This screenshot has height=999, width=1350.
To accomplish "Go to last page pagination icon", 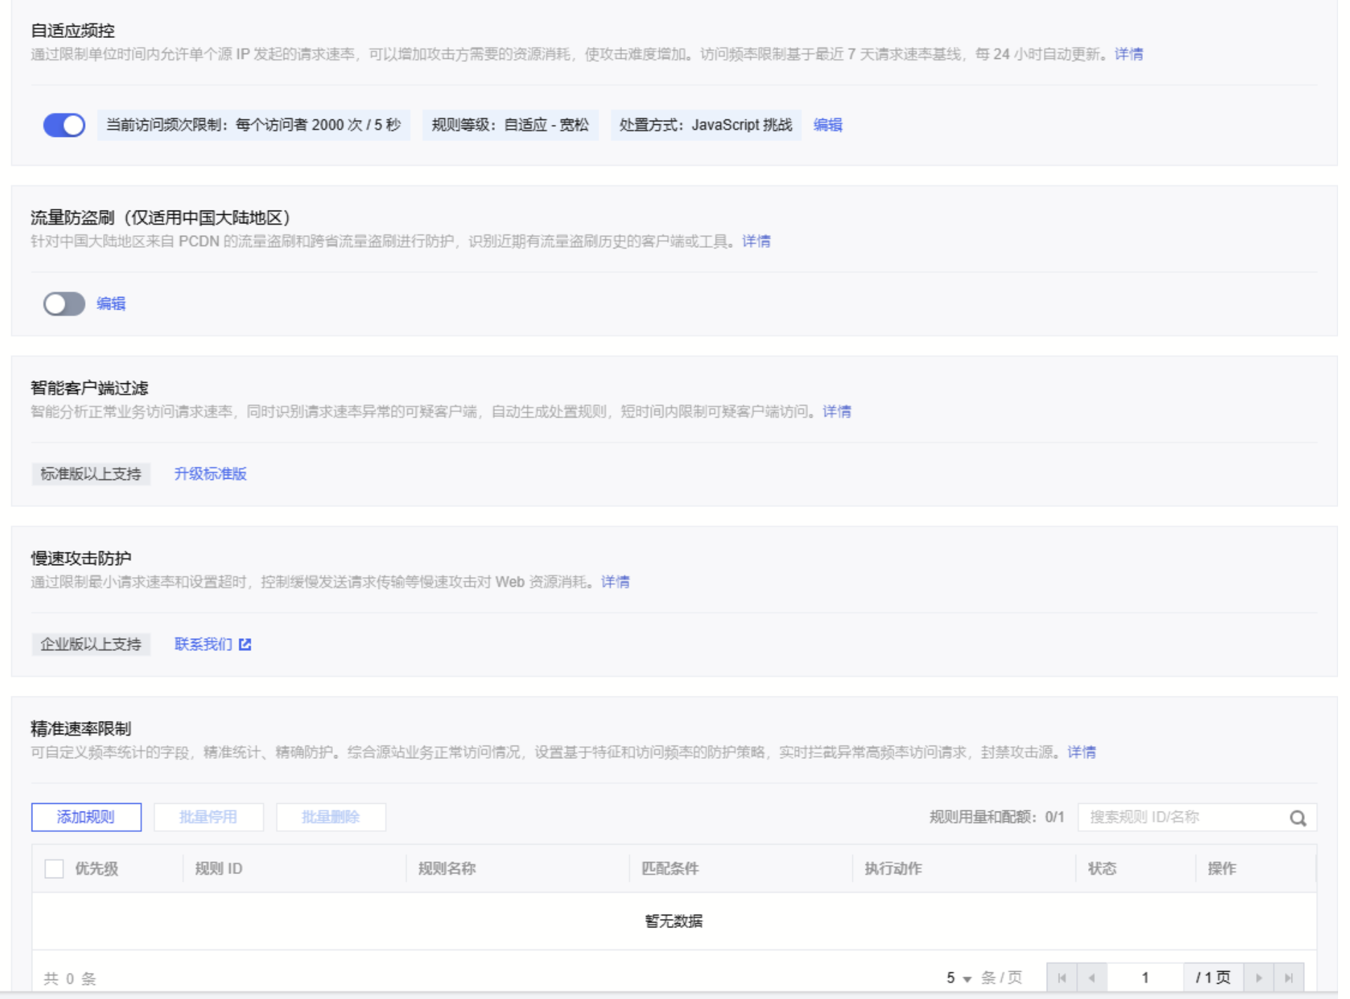I will click(x=1288, y=977).
